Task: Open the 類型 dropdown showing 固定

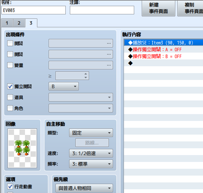Action: [91, 133]
